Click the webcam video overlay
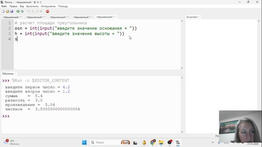This screenshot has width=262, height=147. click(x=240, y=126)
